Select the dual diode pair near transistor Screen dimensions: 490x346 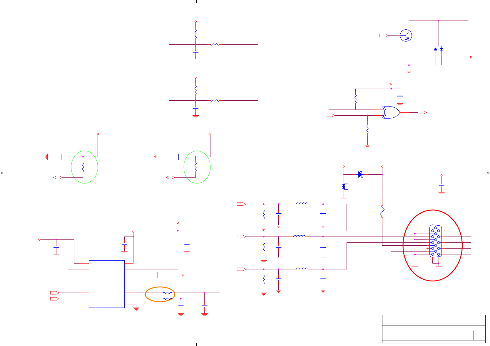point(439,49)
